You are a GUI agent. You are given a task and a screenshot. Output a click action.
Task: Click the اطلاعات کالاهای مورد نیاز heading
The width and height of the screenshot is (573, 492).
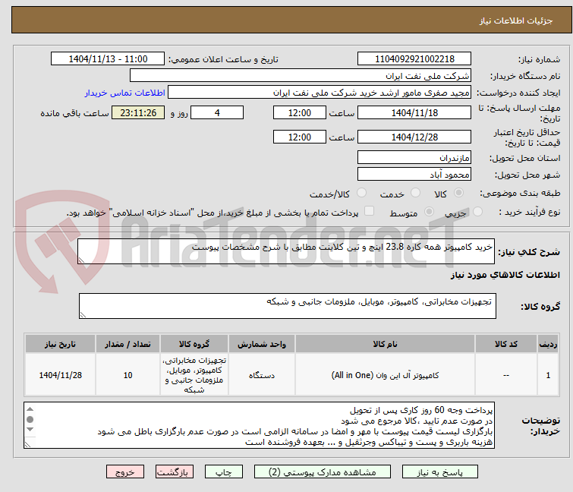(x=505, y=275)
